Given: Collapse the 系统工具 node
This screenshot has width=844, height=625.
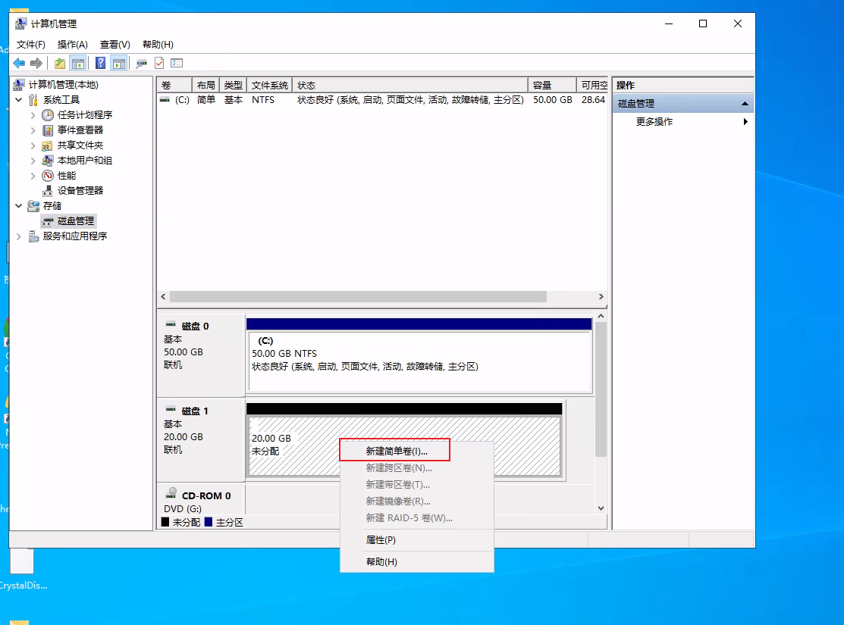Looking at the screenshot, I should [x=19, y=99].
